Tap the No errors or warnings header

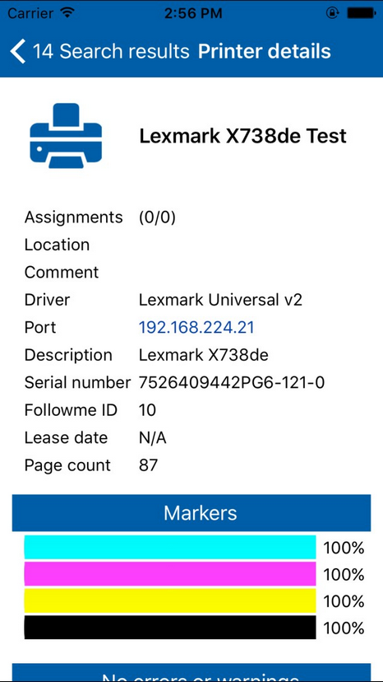pyautogui.click(x=191, y=672)
